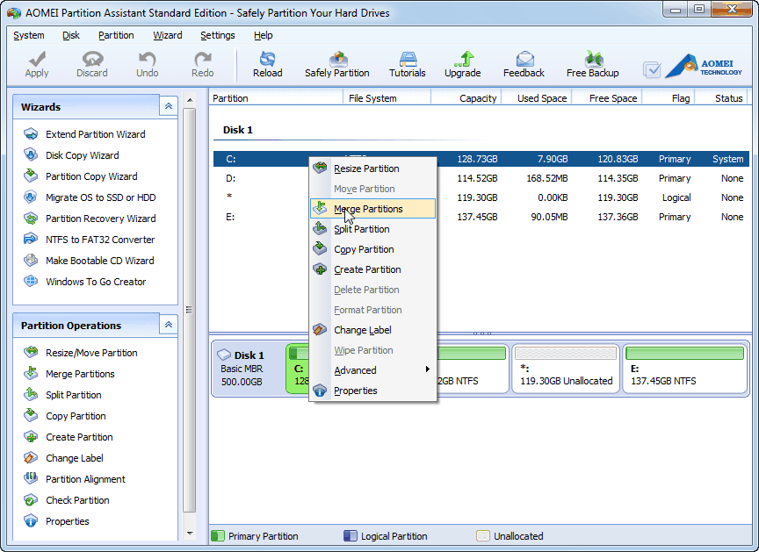Start the Disk Copy Wizard
The image size is (759, 552).
[x=72, y=155]
